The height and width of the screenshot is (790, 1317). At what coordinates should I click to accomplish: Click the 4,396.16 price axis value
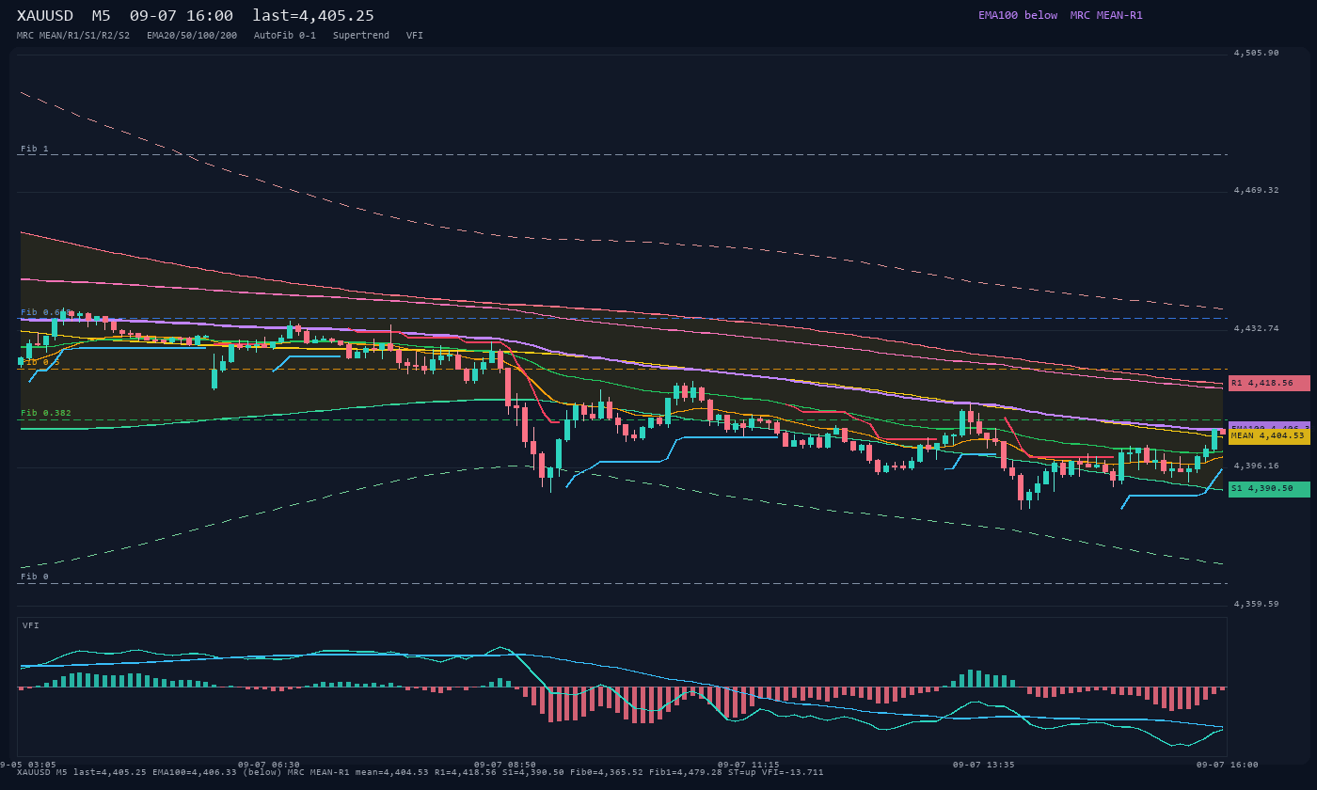1257,466
